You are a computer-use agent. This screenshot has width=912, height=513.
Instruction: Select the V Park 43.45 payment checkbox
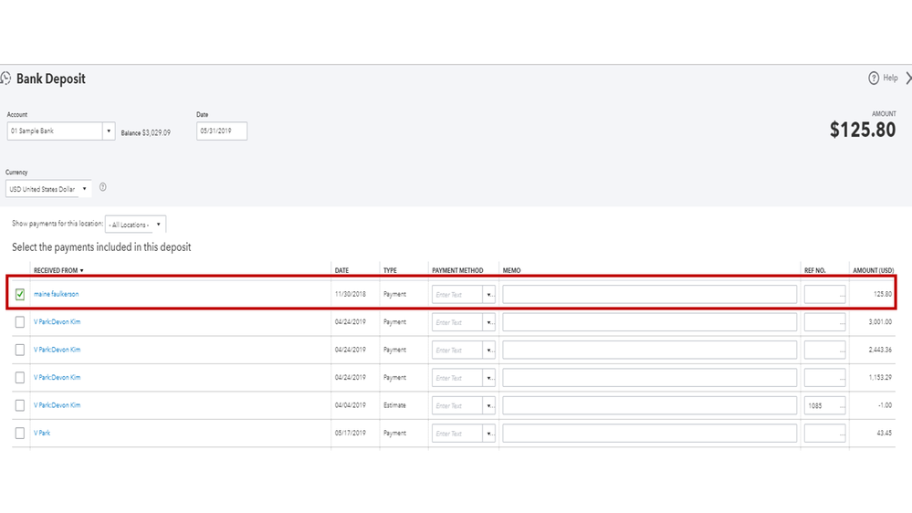point(20,434)
